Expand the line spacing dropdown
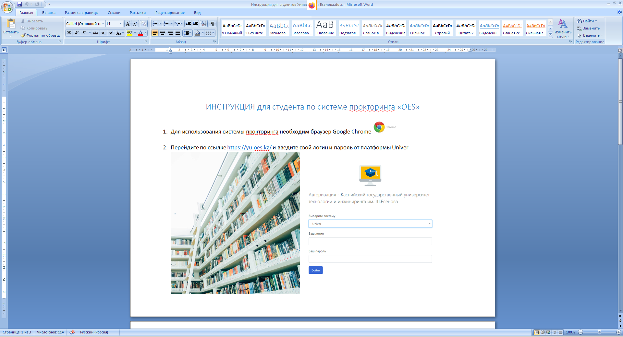623x337 pixels. 190,33
